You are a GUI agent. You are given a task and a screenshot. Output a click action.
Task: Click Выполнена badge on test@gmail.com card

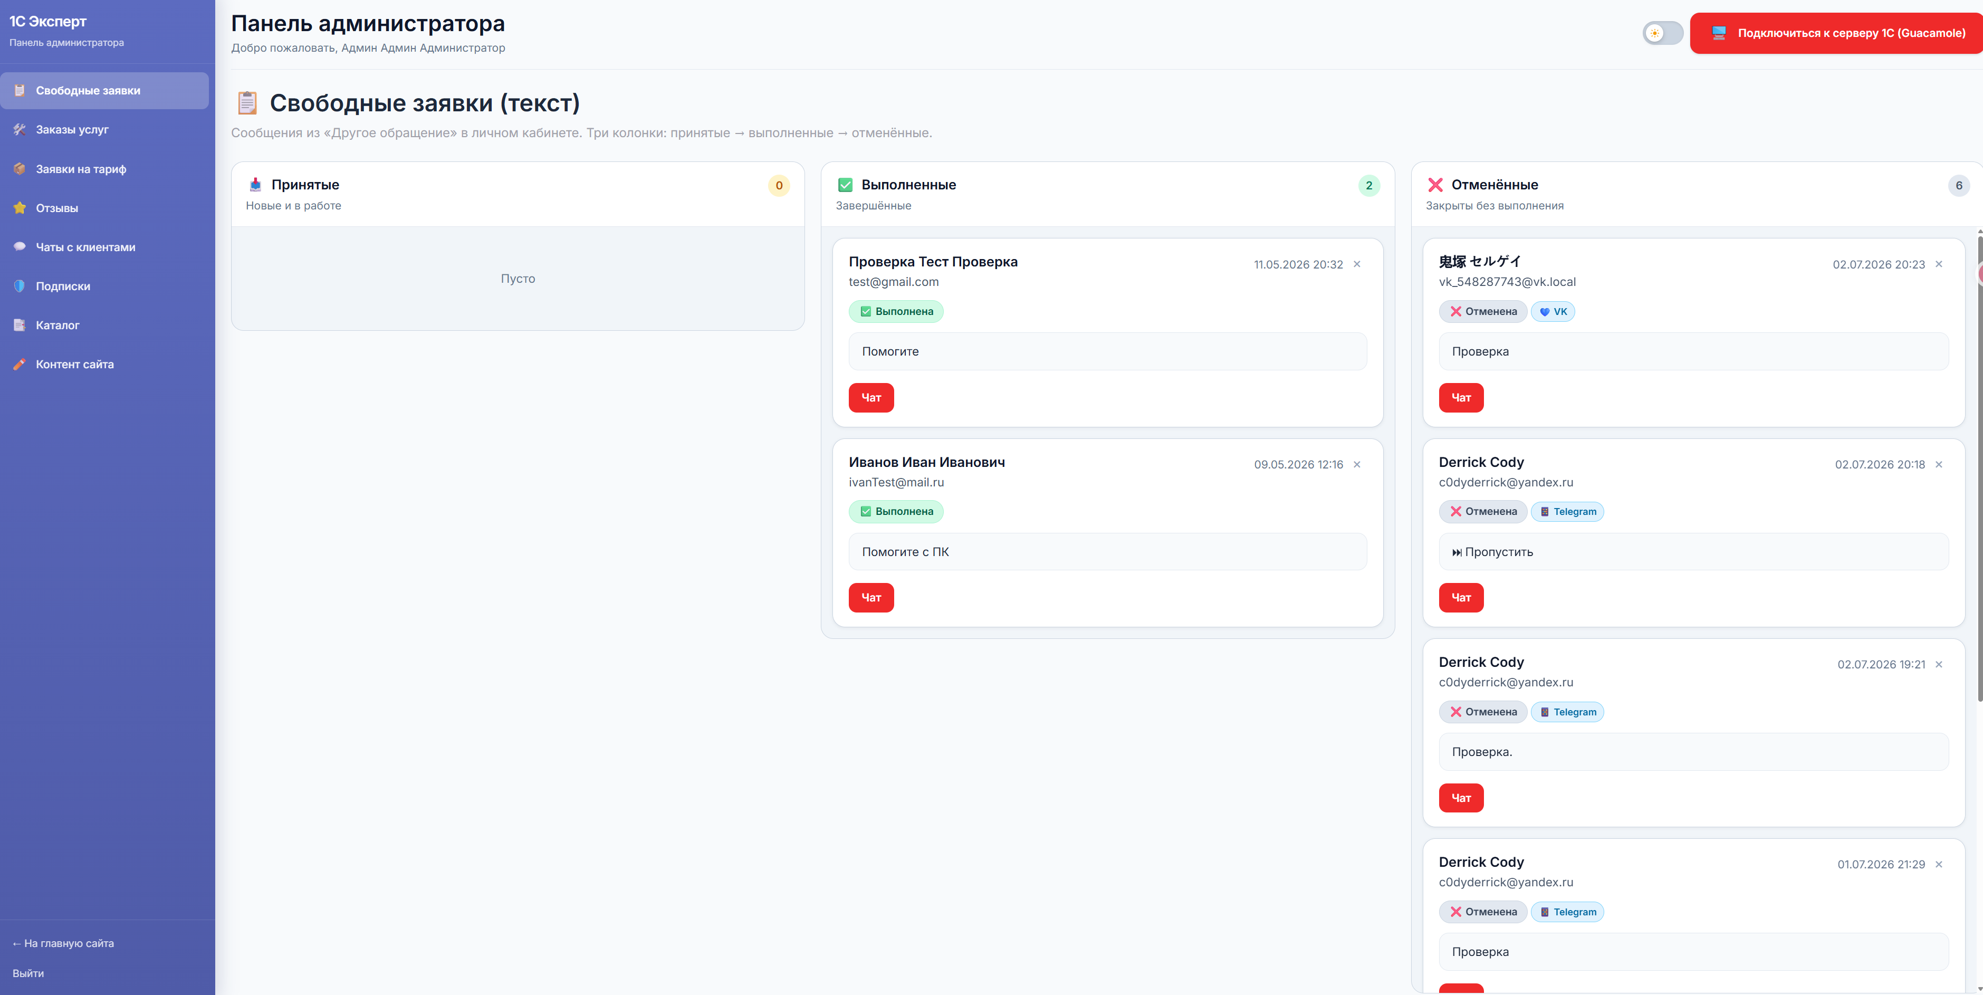tap(896, 311)
